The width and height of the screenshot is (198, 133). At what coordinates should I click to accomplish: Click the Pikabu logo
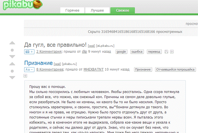click(23, 5)
